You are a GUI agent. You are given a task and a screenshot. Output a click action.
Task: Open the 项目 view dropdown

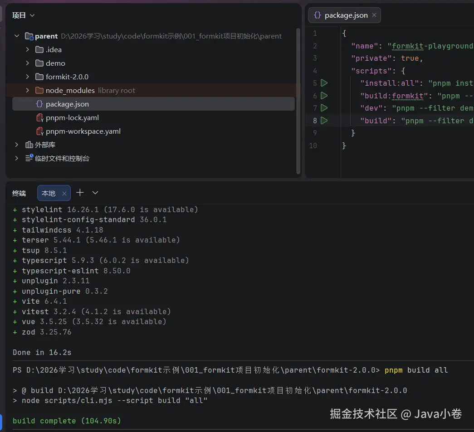tap(24, 15)
